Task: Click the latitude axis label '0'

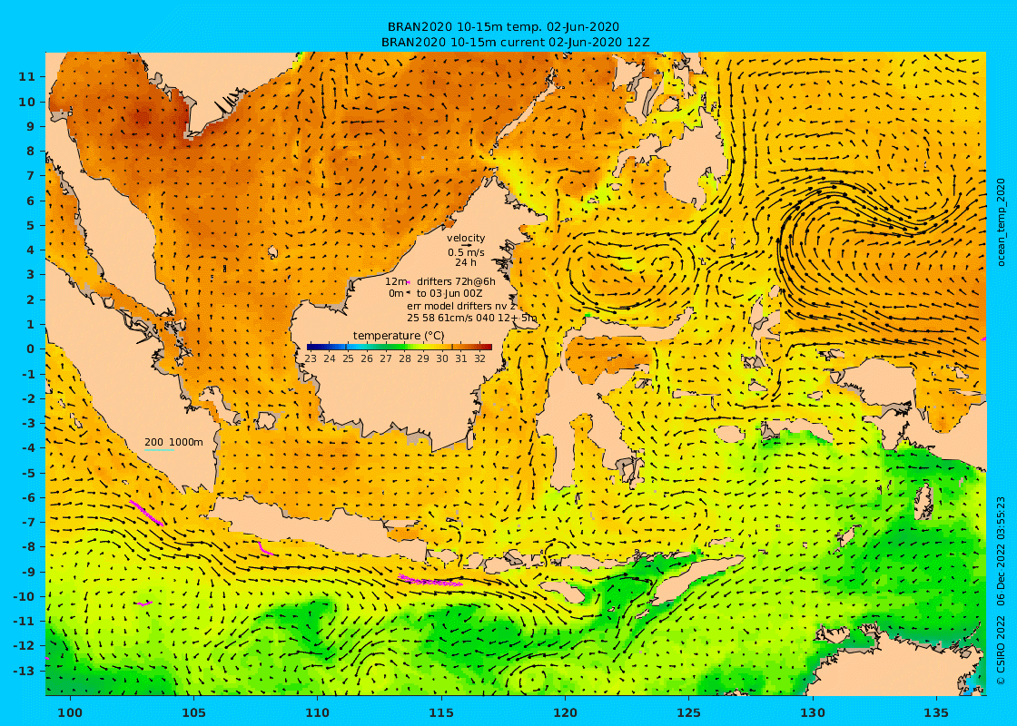Action: pos(31,348)
